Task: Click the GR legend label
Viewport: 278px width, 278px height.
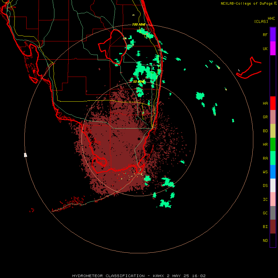Action: tap(265, 117)
